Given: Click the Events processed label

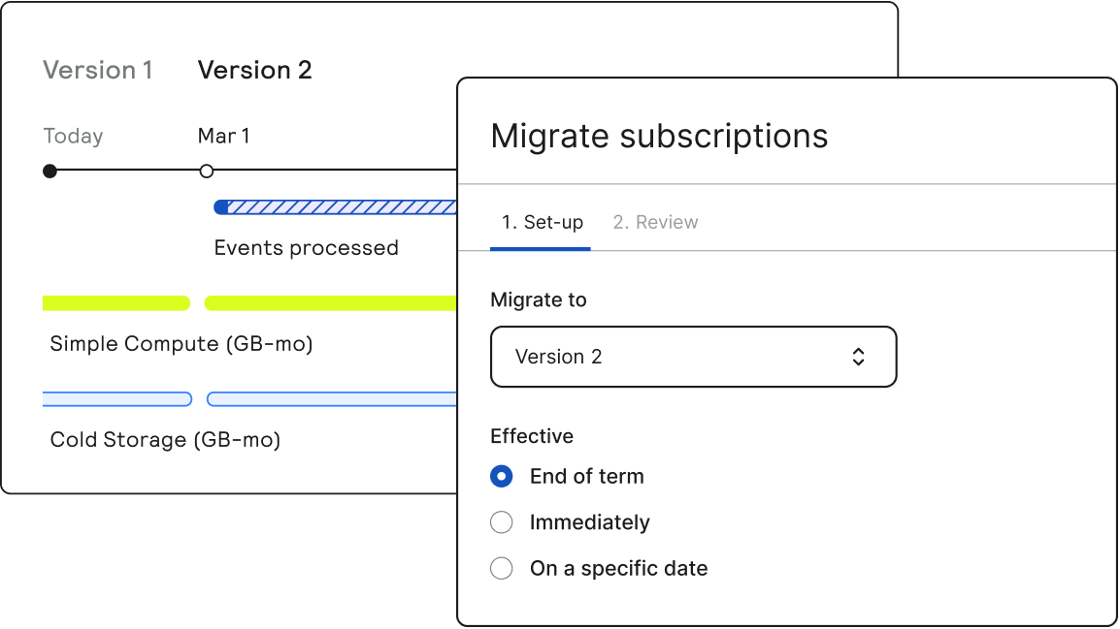Looking at the screenshot, I should pos(306,248).
